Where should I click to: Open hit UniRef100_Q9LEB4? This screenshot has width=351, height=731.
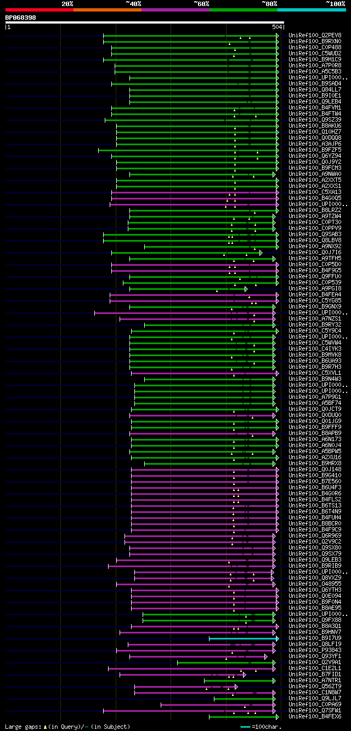[315, 101]
